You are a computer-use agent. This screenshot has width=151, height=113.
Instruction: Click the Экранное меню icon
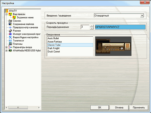(x=14, y=18)
